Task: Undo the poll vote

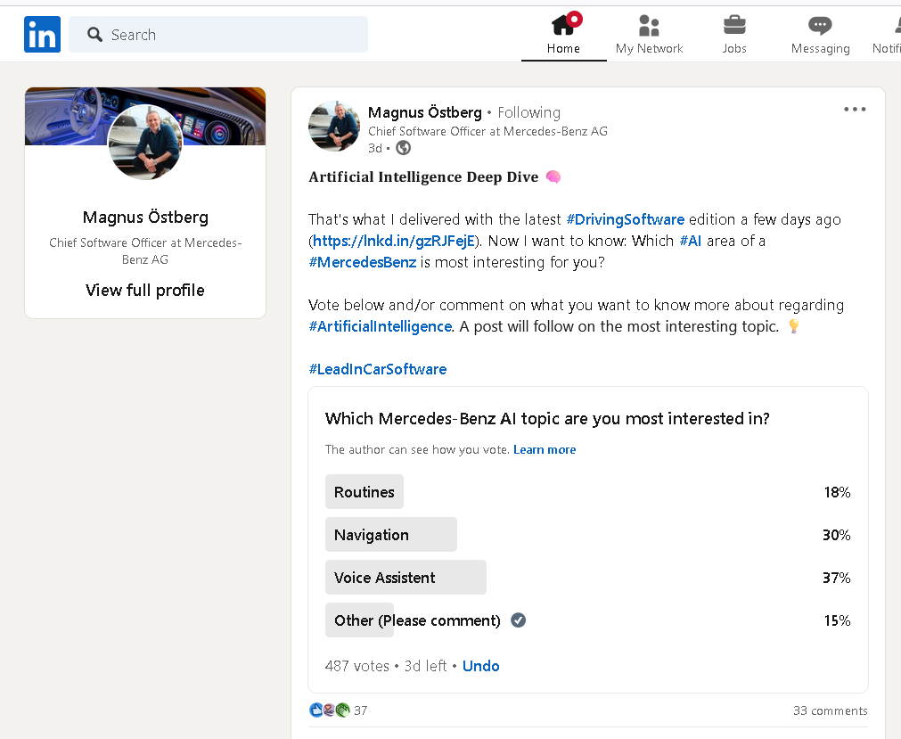Action: 481,666
